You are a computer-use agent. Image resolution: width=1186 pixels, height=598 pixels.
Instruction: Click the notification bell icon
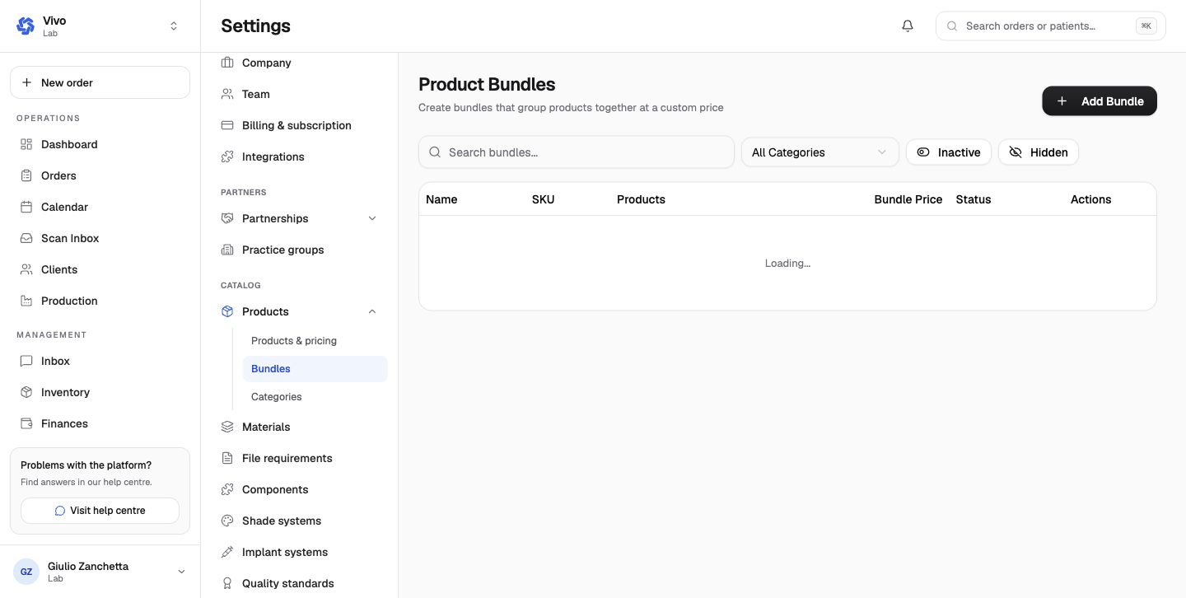point(908,26)
